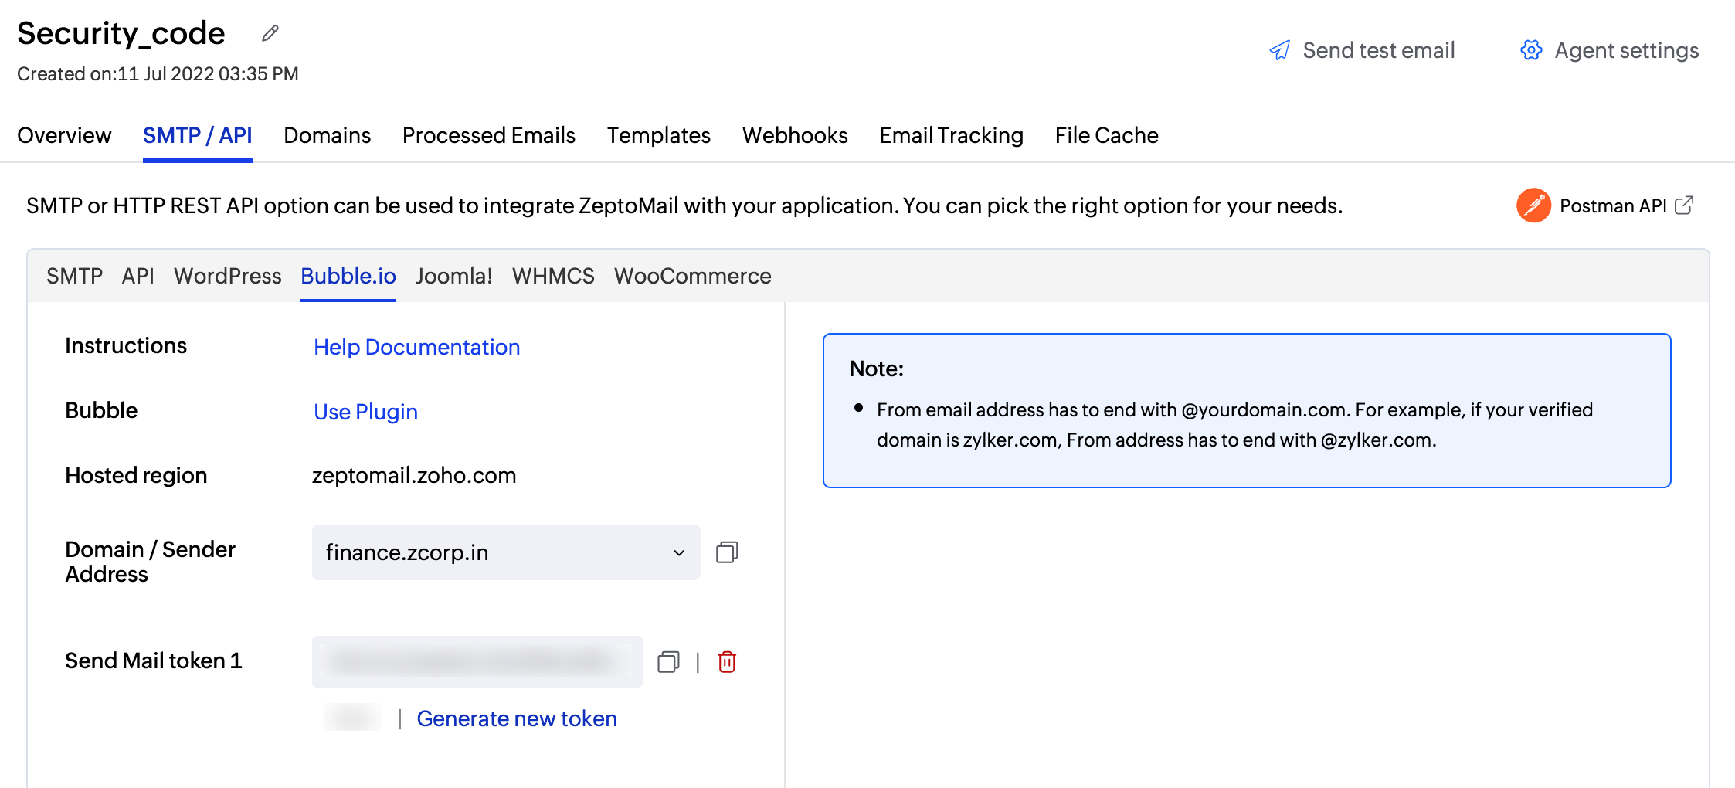Go to the Webhooks tab
This screenshot has height=788, width=1735.
point(795,135)
